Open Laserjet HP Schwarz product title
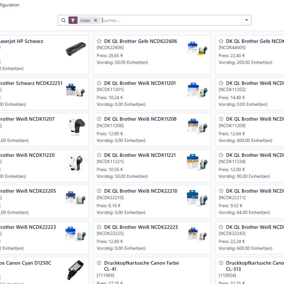The width and height of the screenshot is (284, 284). point(21,41)
